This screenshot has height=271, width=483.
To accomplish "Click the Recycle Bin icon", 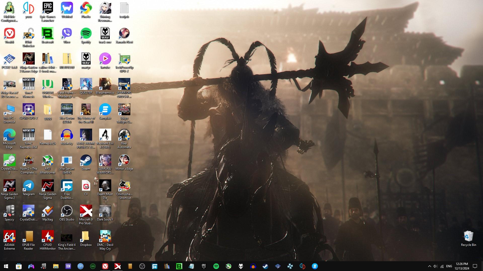I will coord(468,237).
